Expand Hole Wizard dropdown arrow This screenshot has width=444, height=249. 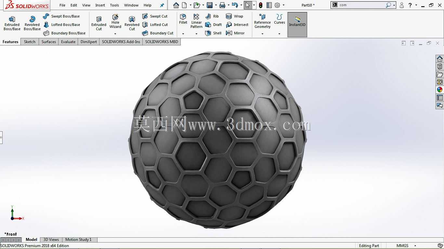[x=115, y=34]
